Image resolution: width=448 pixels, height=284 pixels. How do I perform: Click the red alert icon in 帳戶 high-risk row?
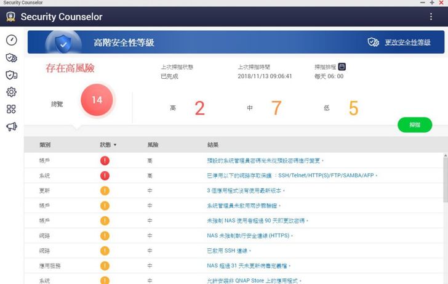point(105,161)
